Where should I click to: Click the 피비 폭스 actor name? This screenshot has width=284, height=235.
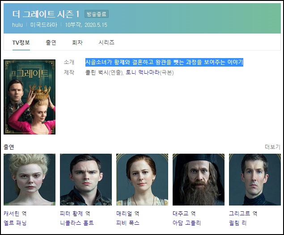128,223
